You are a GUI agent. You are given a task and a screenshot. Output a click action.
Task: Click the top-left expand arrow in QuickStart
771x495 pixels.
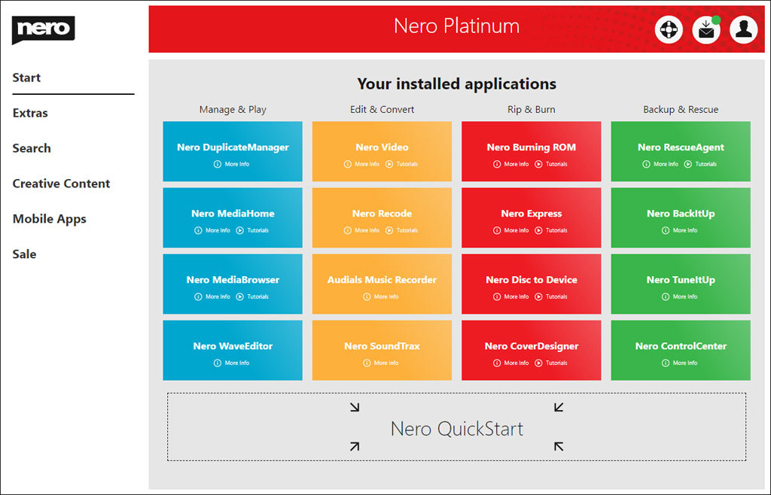click(355, 407)
